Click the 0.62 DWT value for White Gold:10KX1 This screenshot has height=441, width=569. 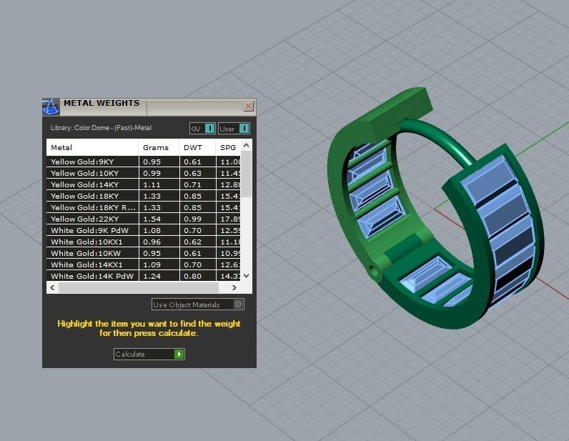coord(192,242)
